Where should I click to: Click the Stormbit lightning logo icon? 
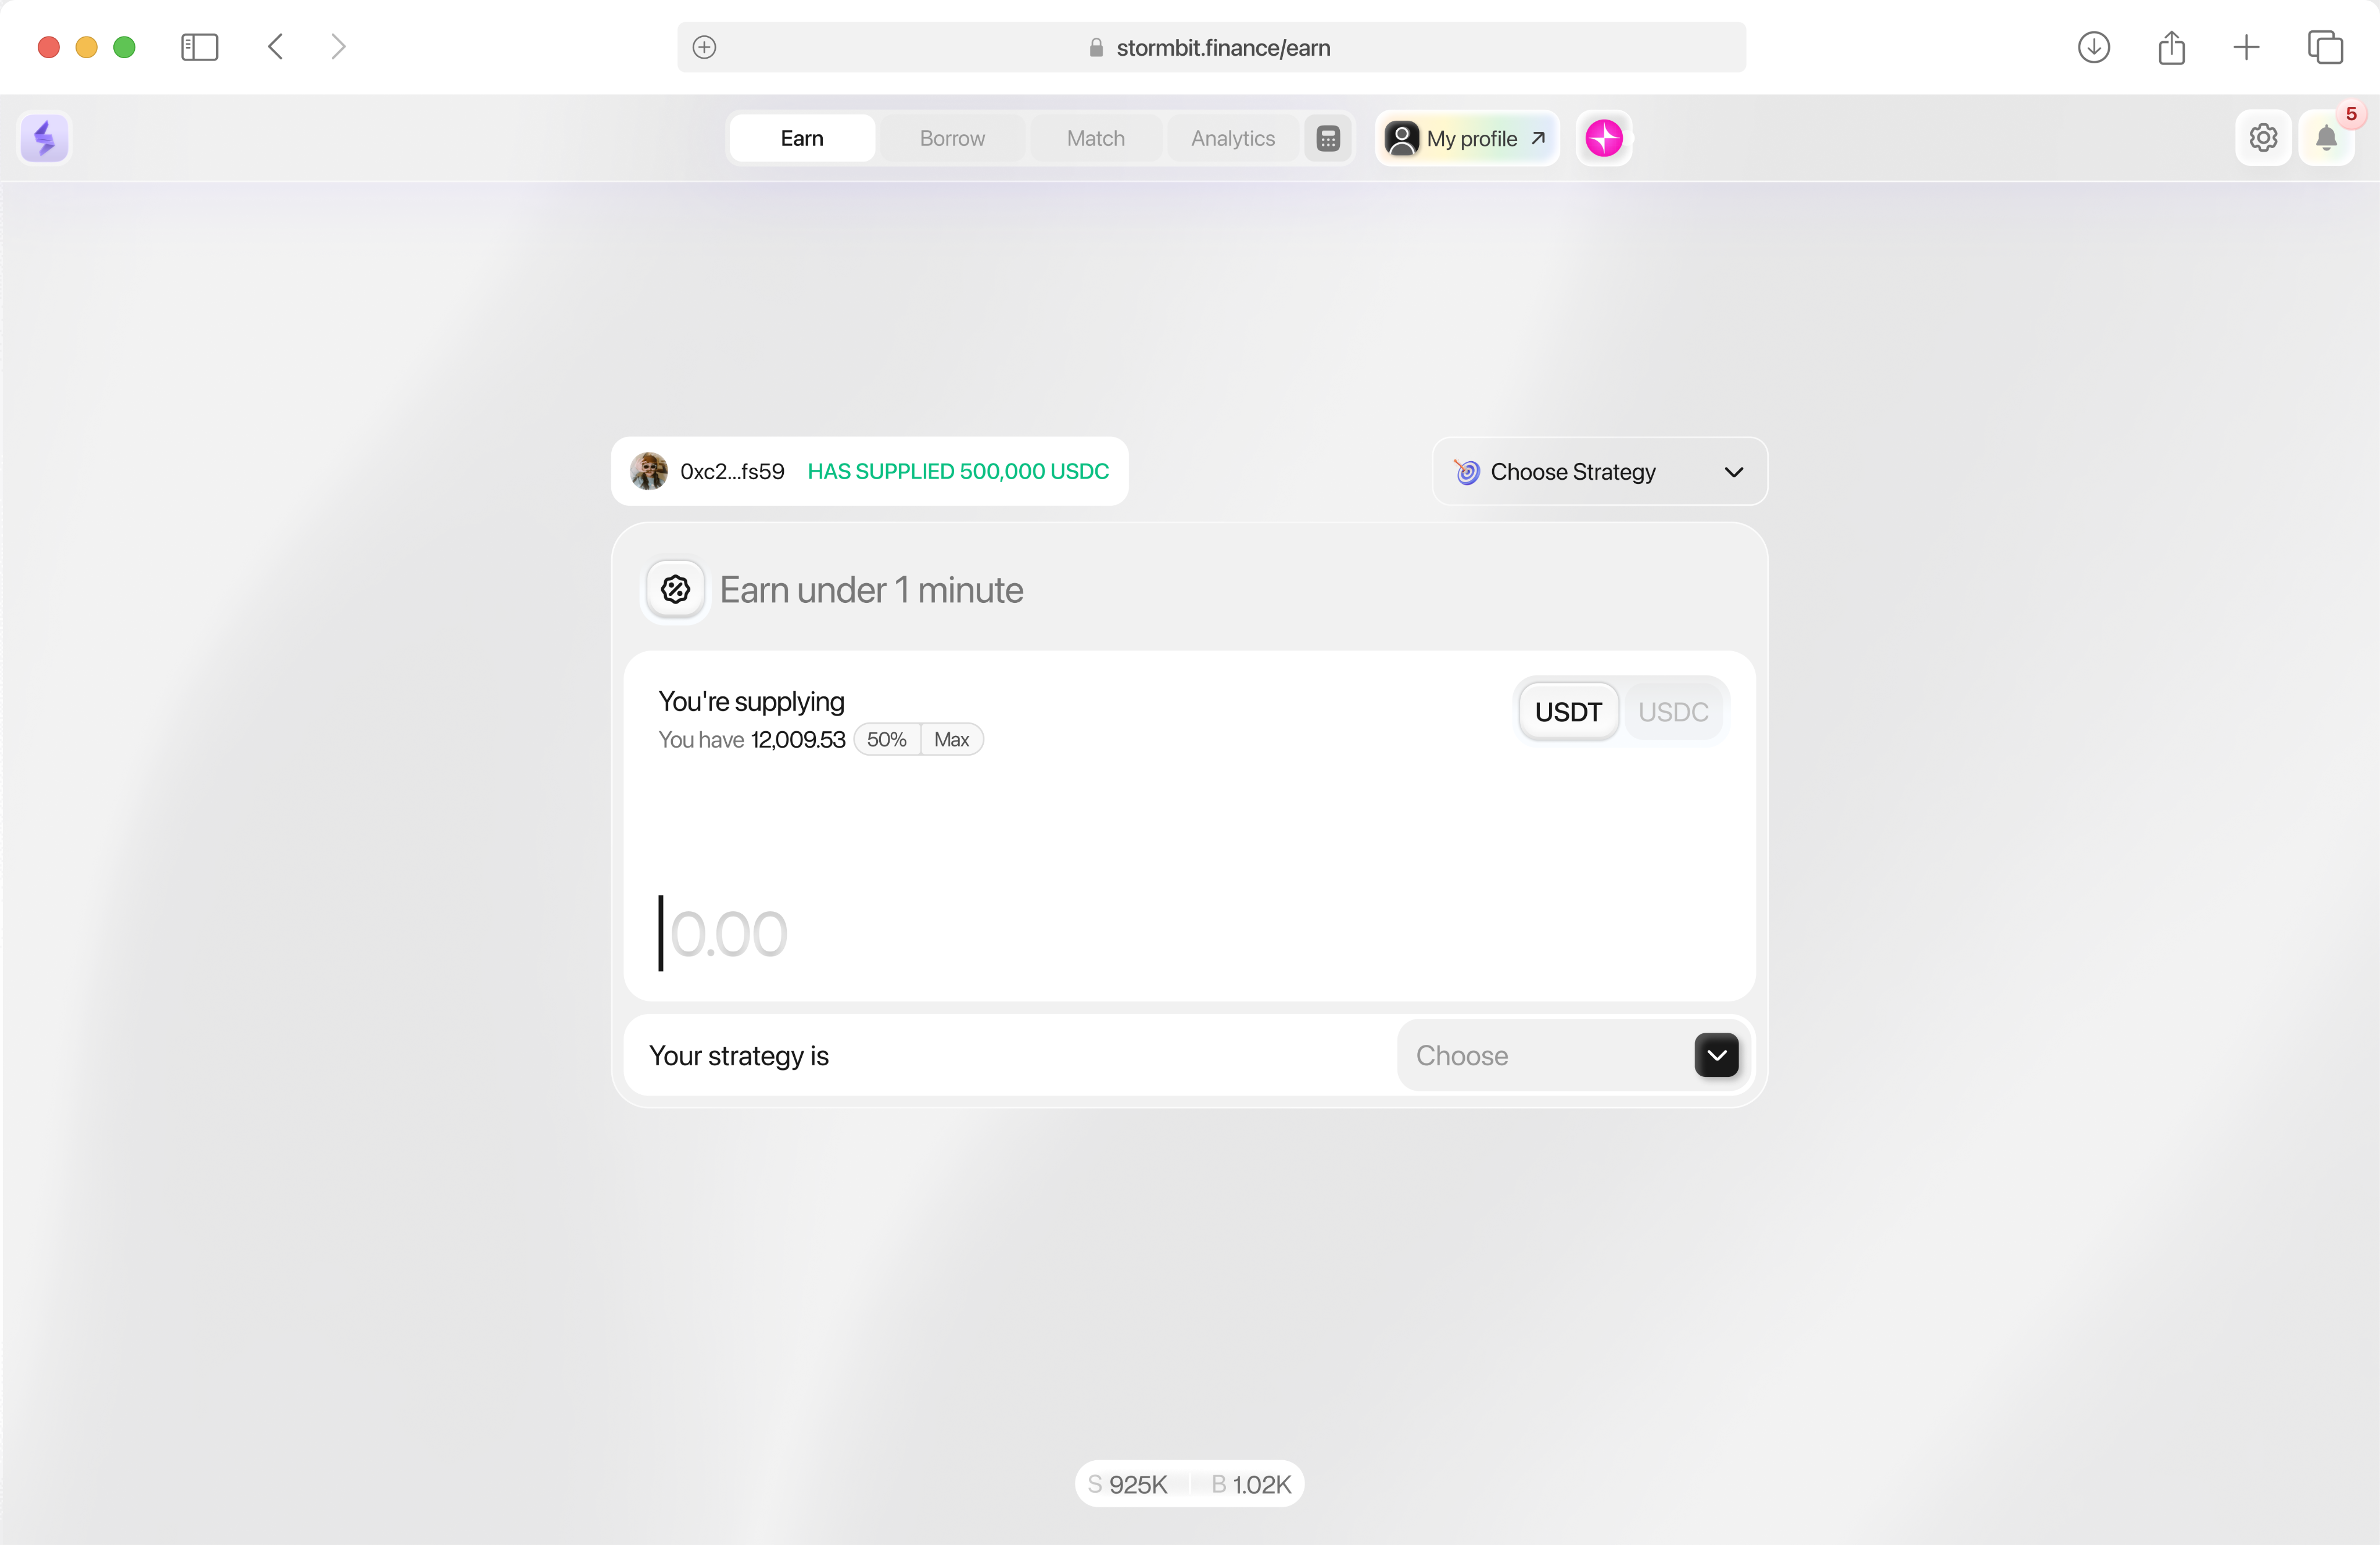click(x=44, y=138)
